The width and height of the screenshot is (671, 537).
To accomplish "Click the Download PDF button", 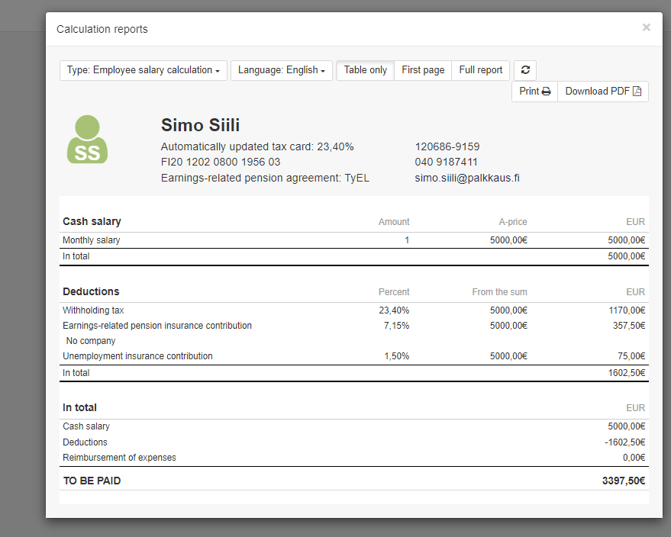I will tap(603, 91).
